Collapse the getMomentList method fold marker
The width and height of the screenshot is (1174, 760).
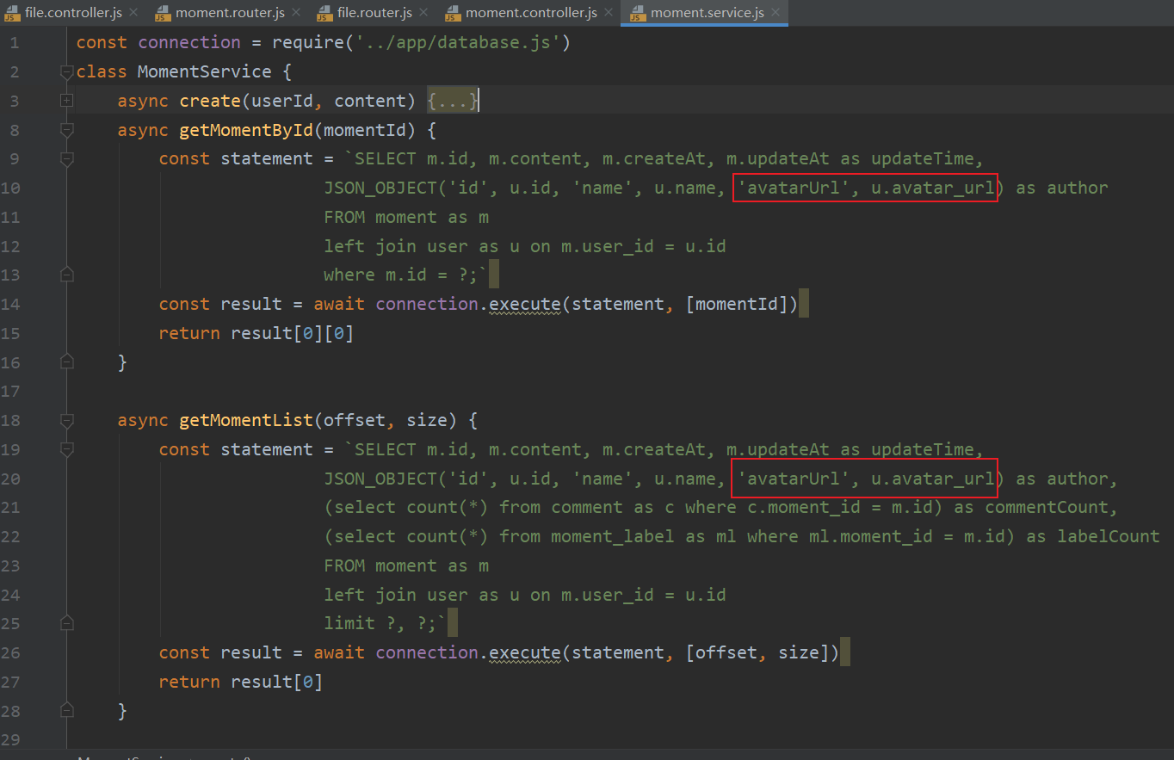click(x=67, y=421)
